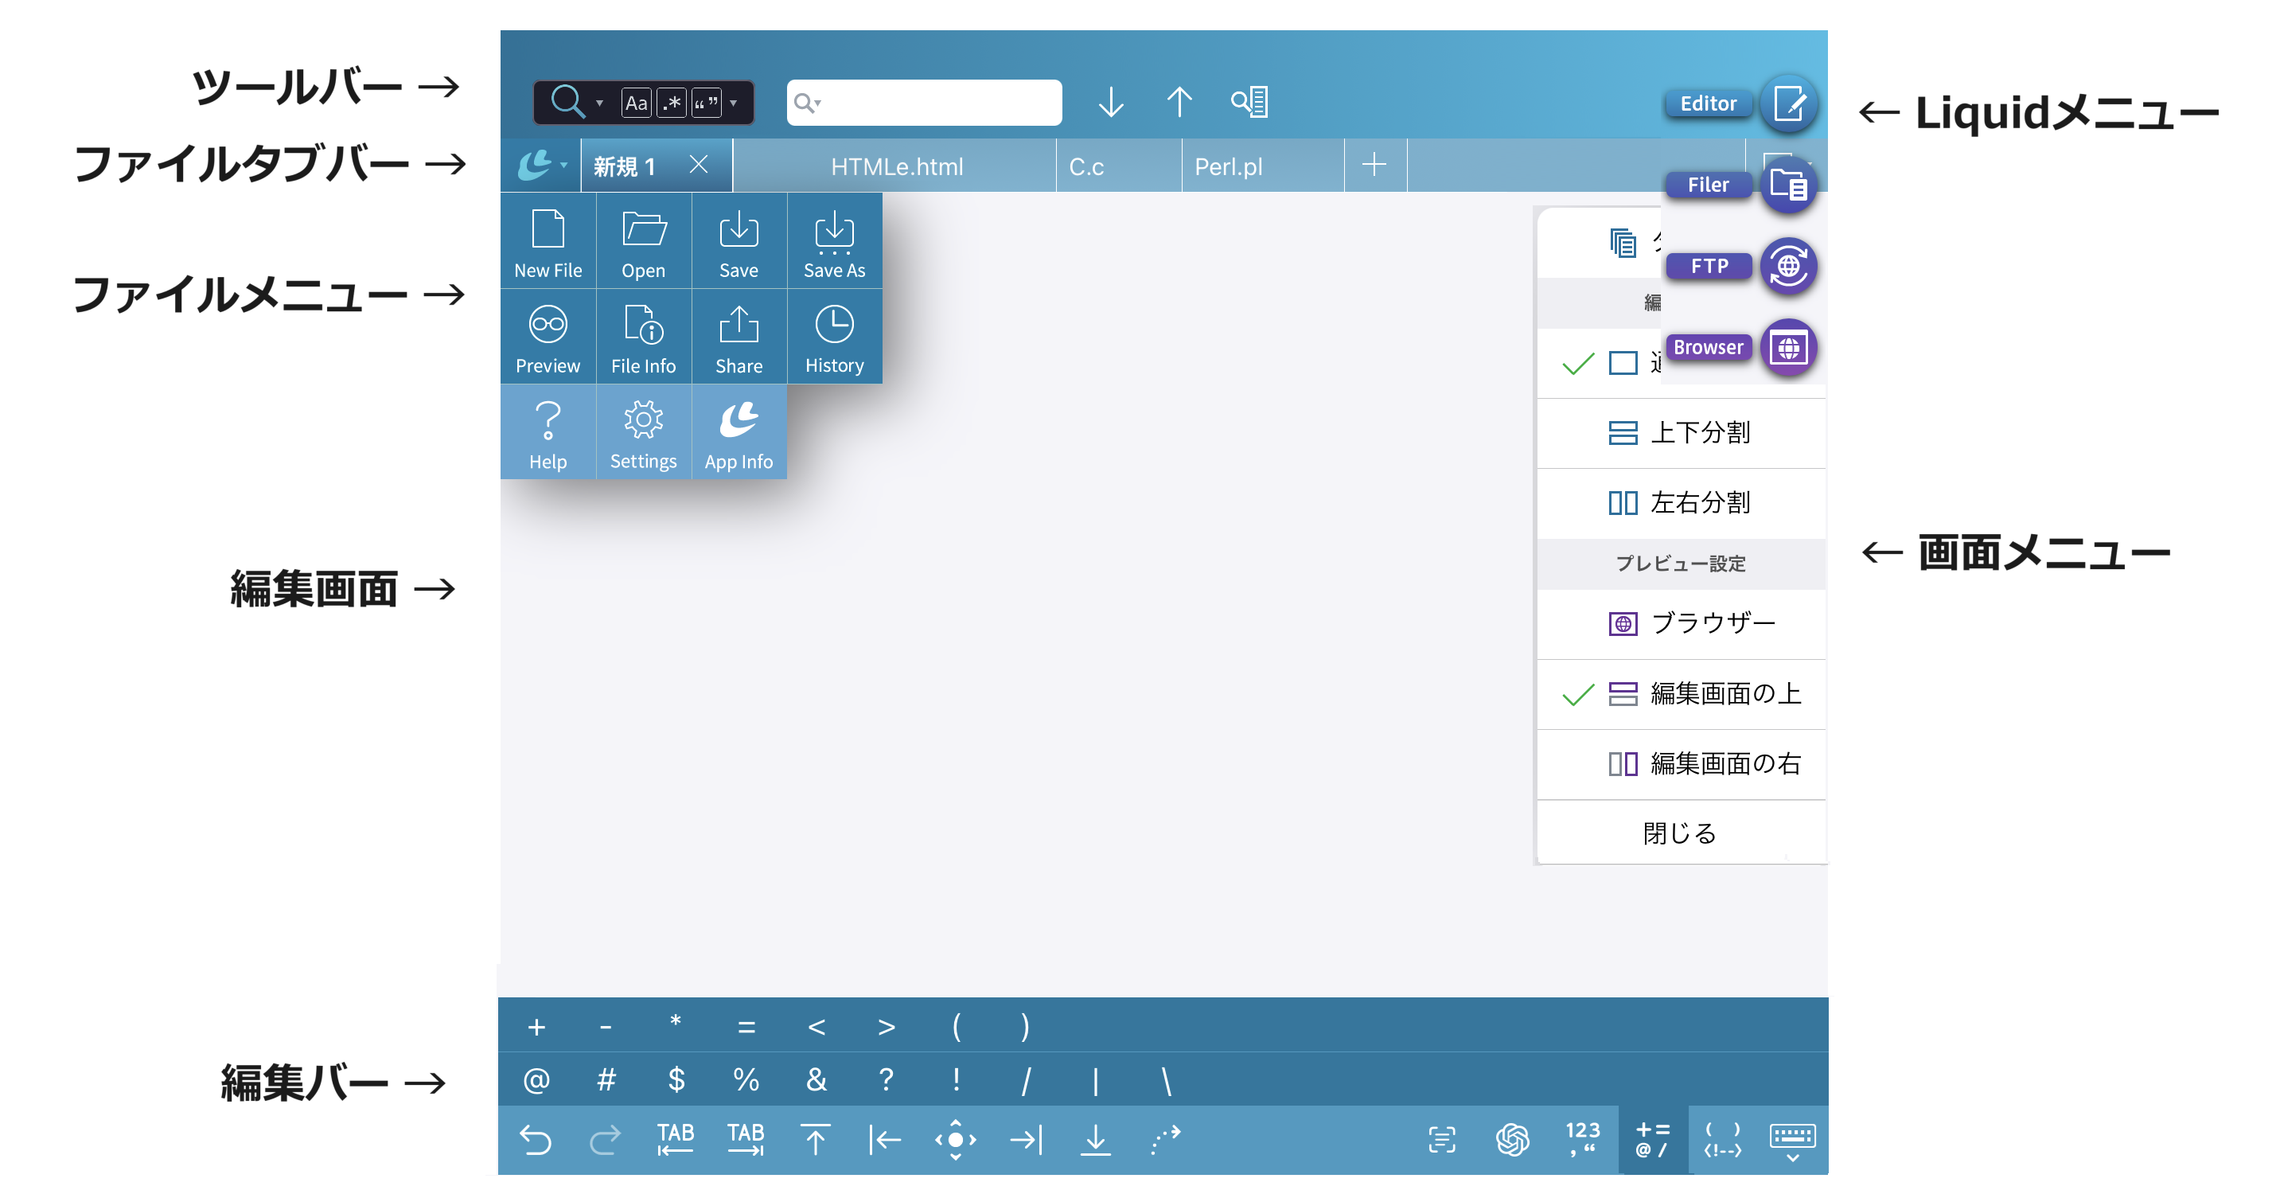
Task: Open the FTP Liquid menu button
Action: click(x=1787, y=266)
